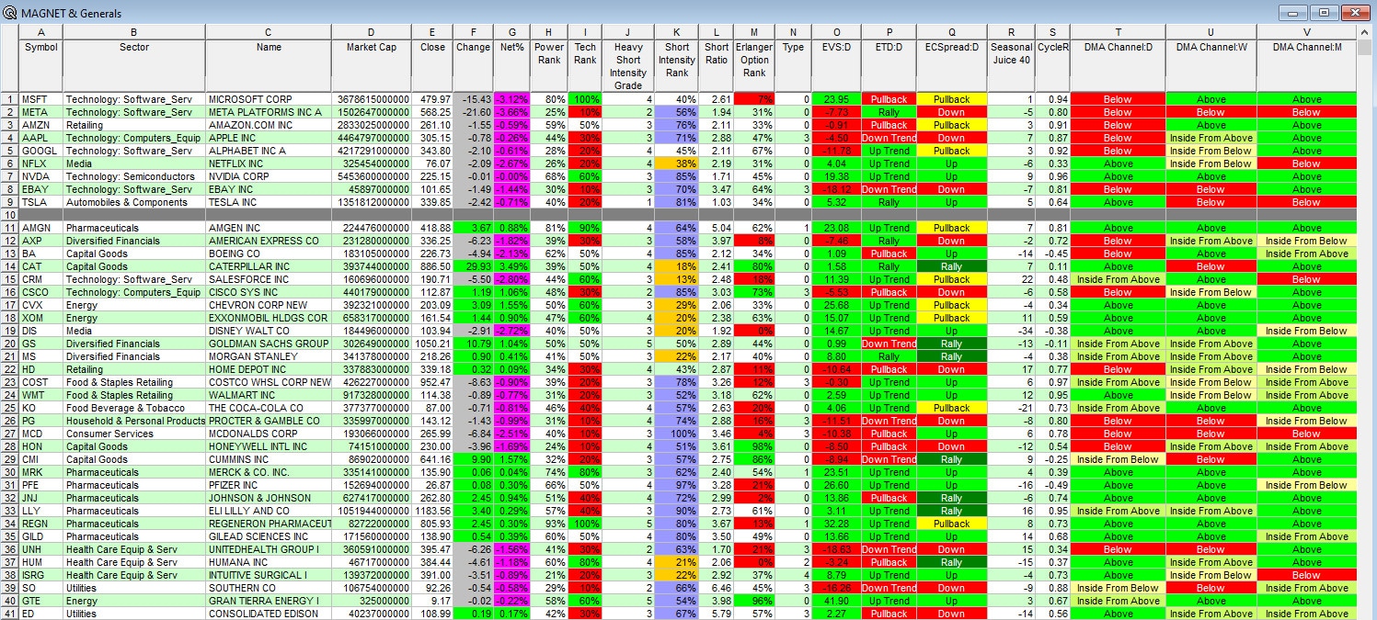Select the 1183.56 close price cell

[432, 510]
